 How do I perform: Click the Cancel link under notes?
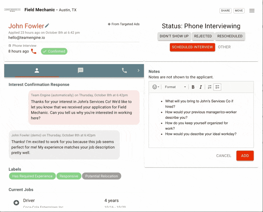click(224, 156)
